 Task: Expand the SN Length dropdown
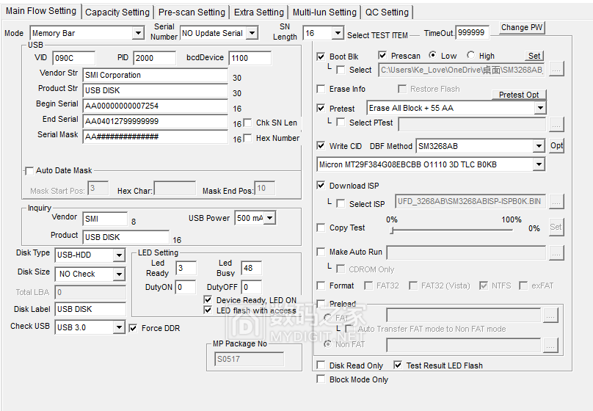coord(338,33)
